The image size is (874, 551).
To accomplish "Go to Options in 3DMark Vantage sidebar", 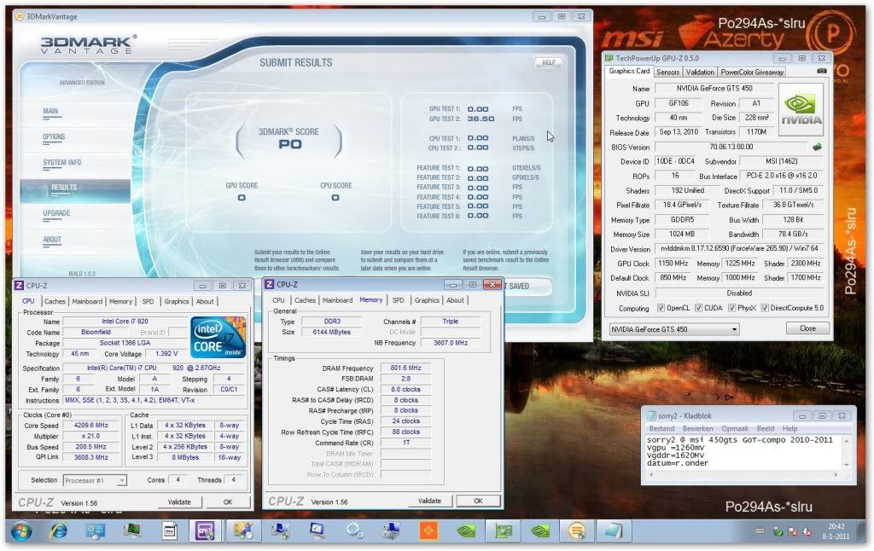I will point(54,137).
